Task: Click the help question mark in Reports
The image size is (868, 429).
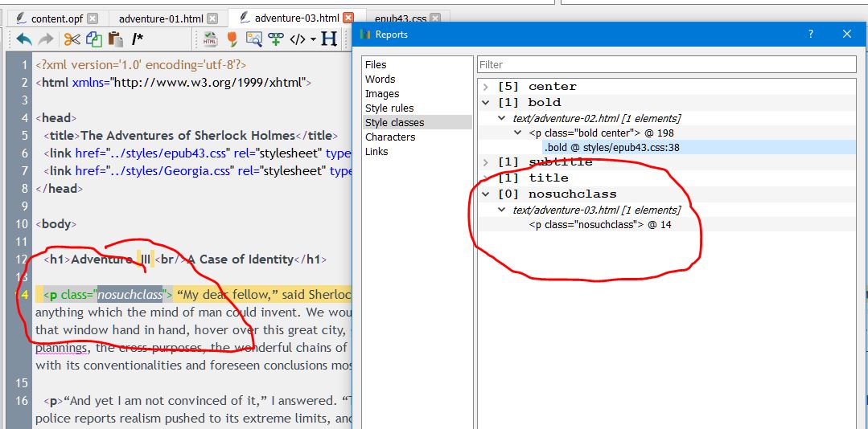Action: 810,35
